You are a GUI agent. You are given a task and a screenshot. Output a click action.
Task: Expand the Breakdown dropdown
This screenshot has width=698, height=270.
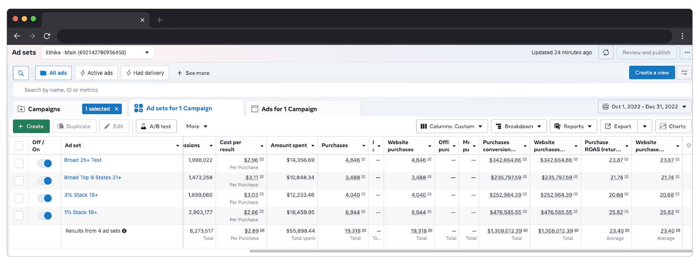pos(518,126)
